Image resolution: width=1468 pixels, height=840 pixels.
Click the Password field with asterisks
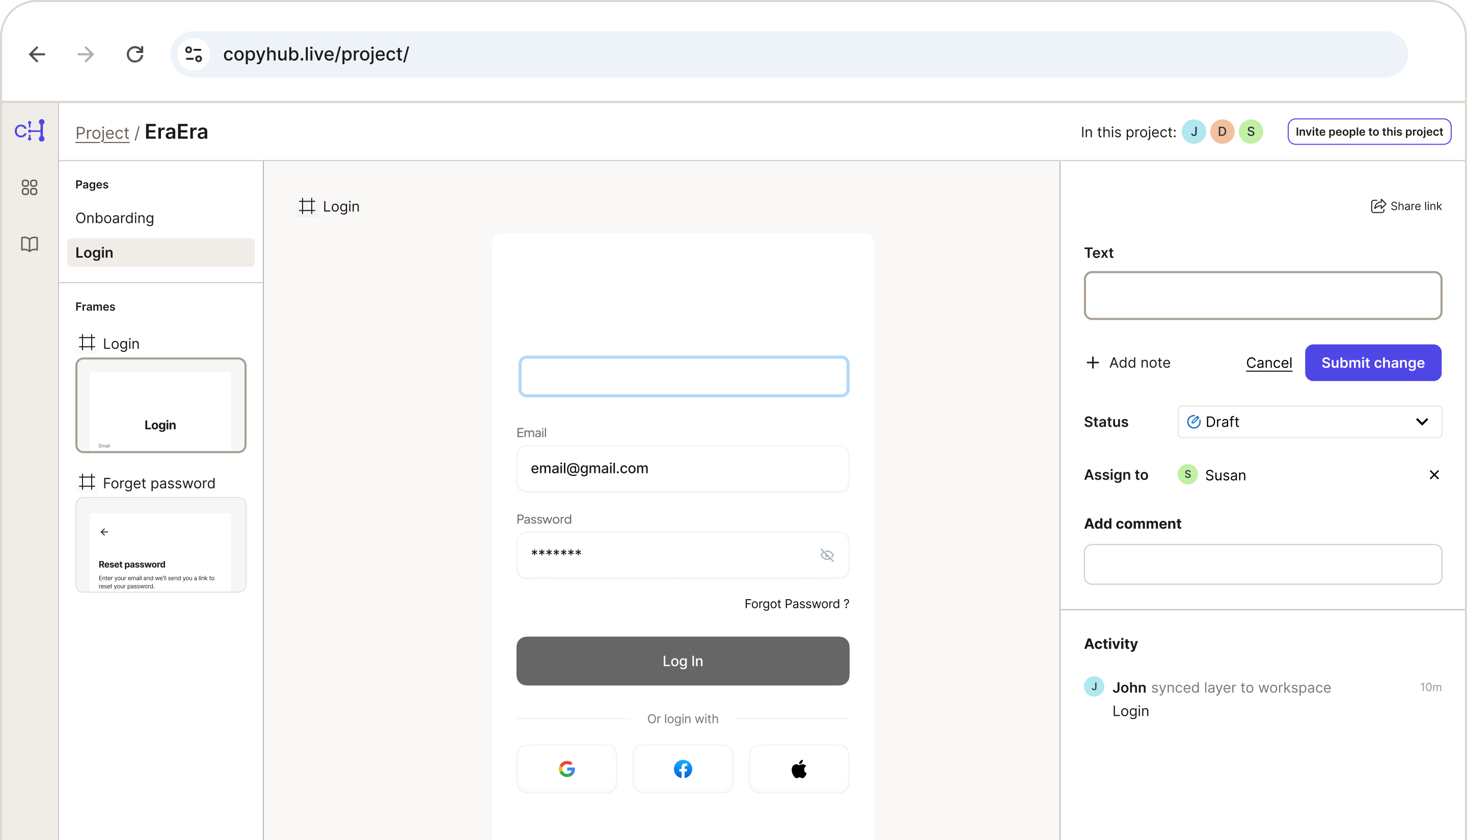tap(683, 555)
